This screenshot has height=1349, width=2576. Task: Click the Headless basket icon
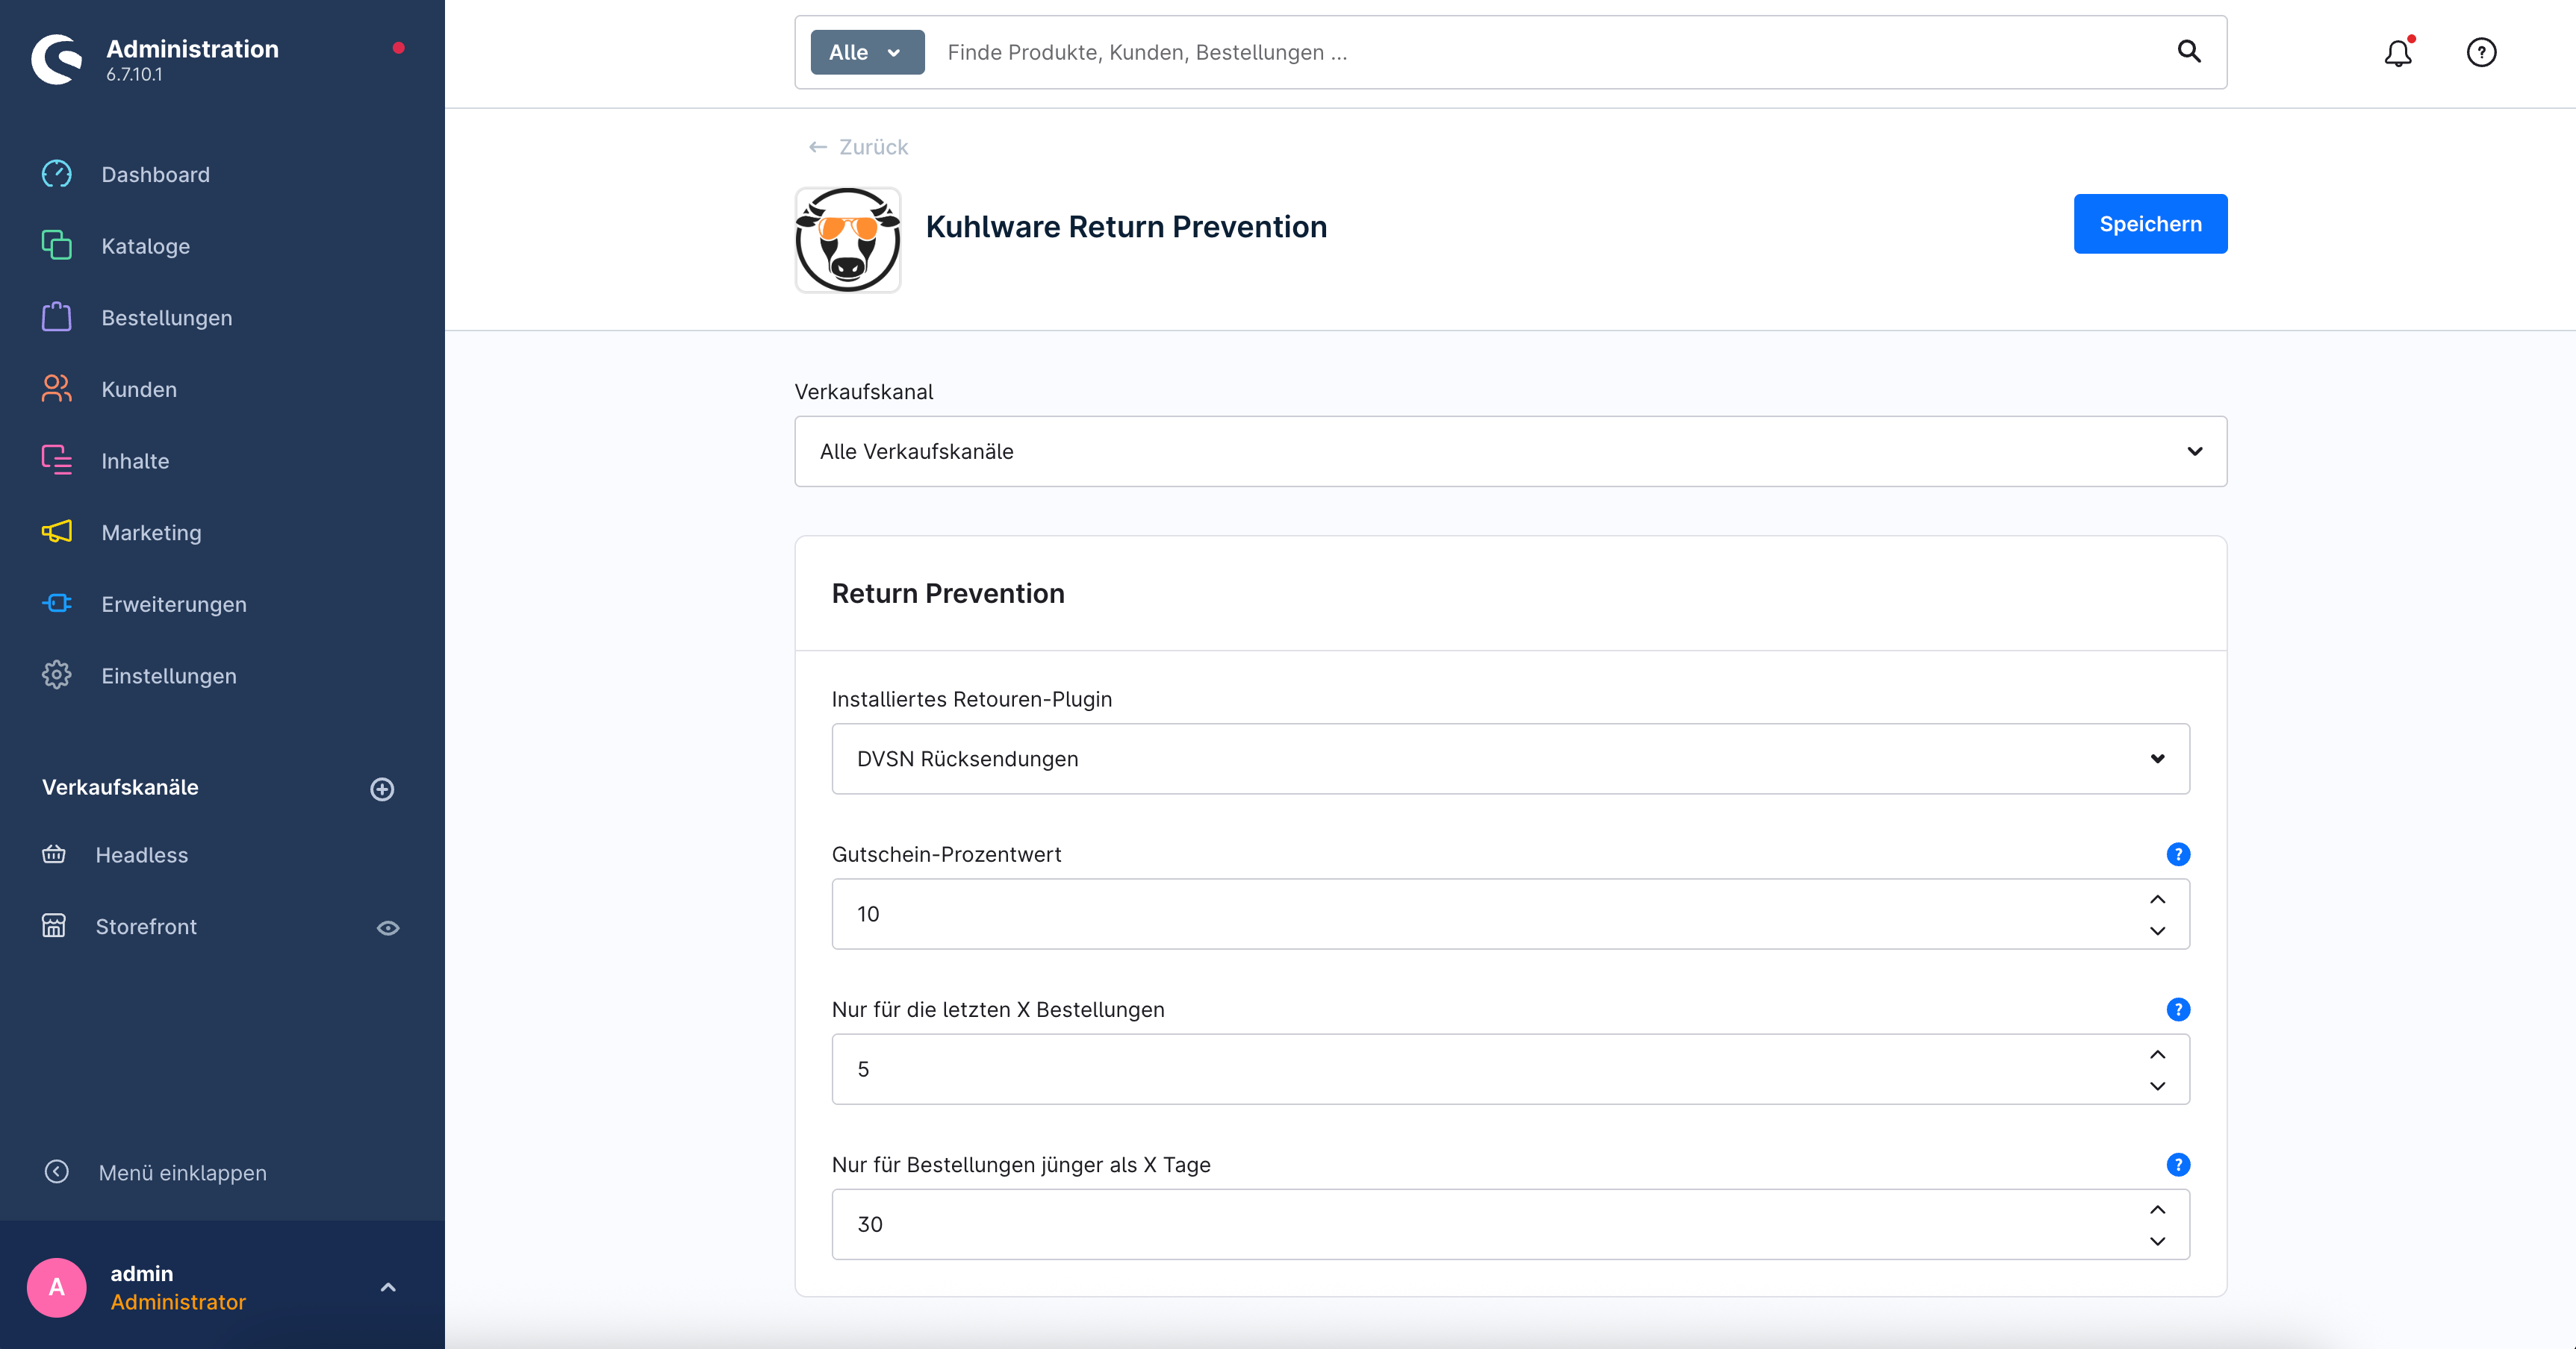54,854
